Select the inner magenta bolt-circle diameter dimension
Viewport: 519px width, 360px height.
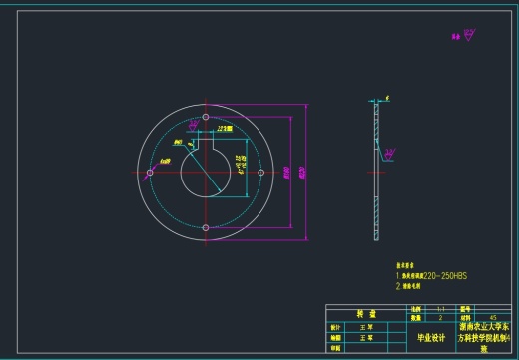tap(287, 173)
